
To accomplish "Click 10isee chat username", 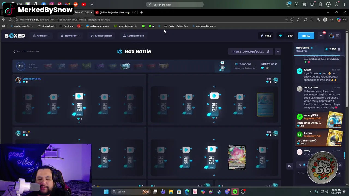I will (307, 70).
